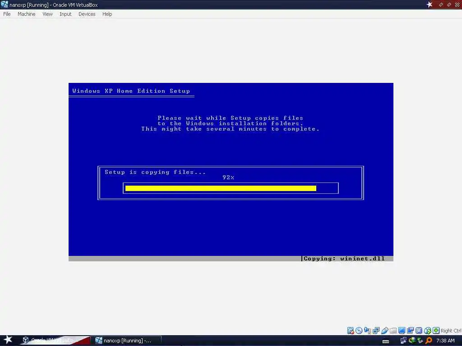Open the Help menu
The height and width of the screenshot is (346, 462).
(x=107, y=14)
